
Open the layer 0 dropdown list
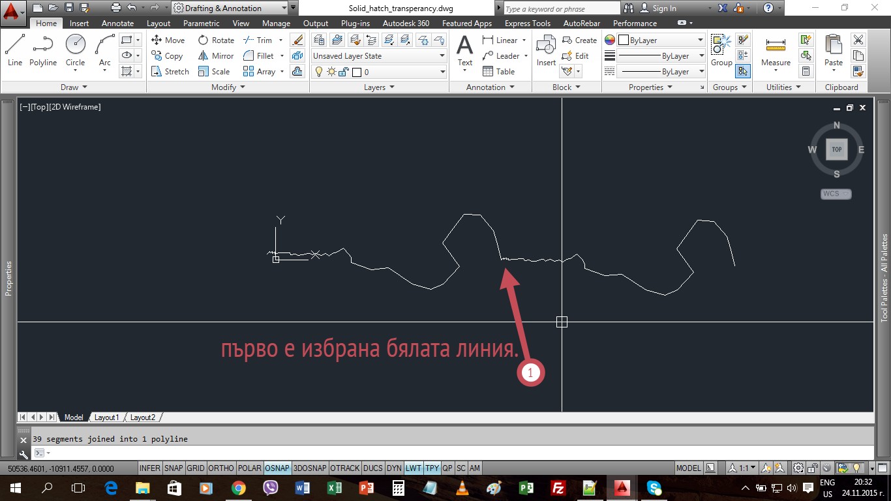pos(378,72)
